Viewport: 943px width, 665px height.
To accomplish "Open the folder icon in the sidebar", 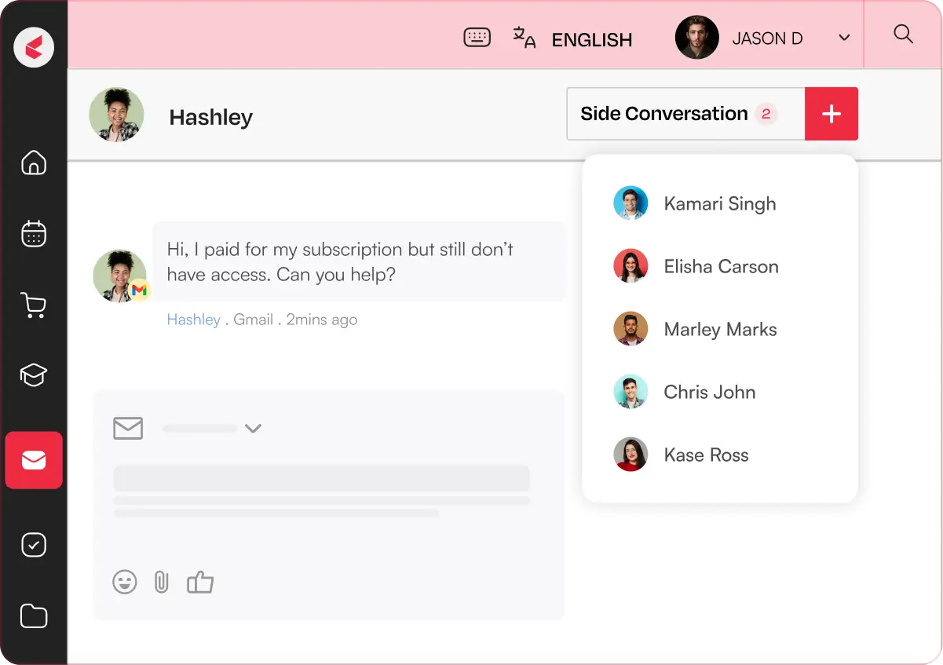I will tap(34, 616).
